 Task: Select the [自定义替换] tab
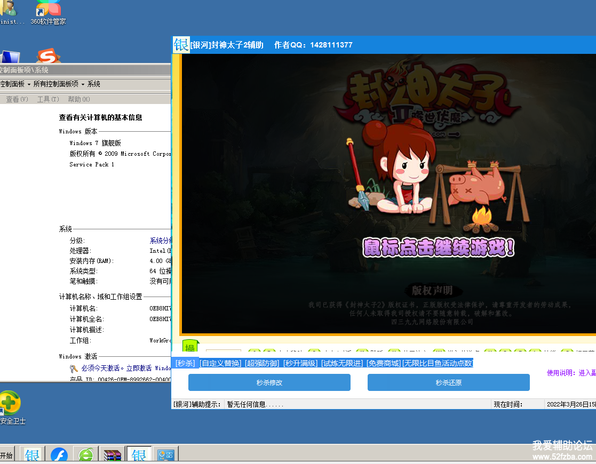tap(220, 363)
